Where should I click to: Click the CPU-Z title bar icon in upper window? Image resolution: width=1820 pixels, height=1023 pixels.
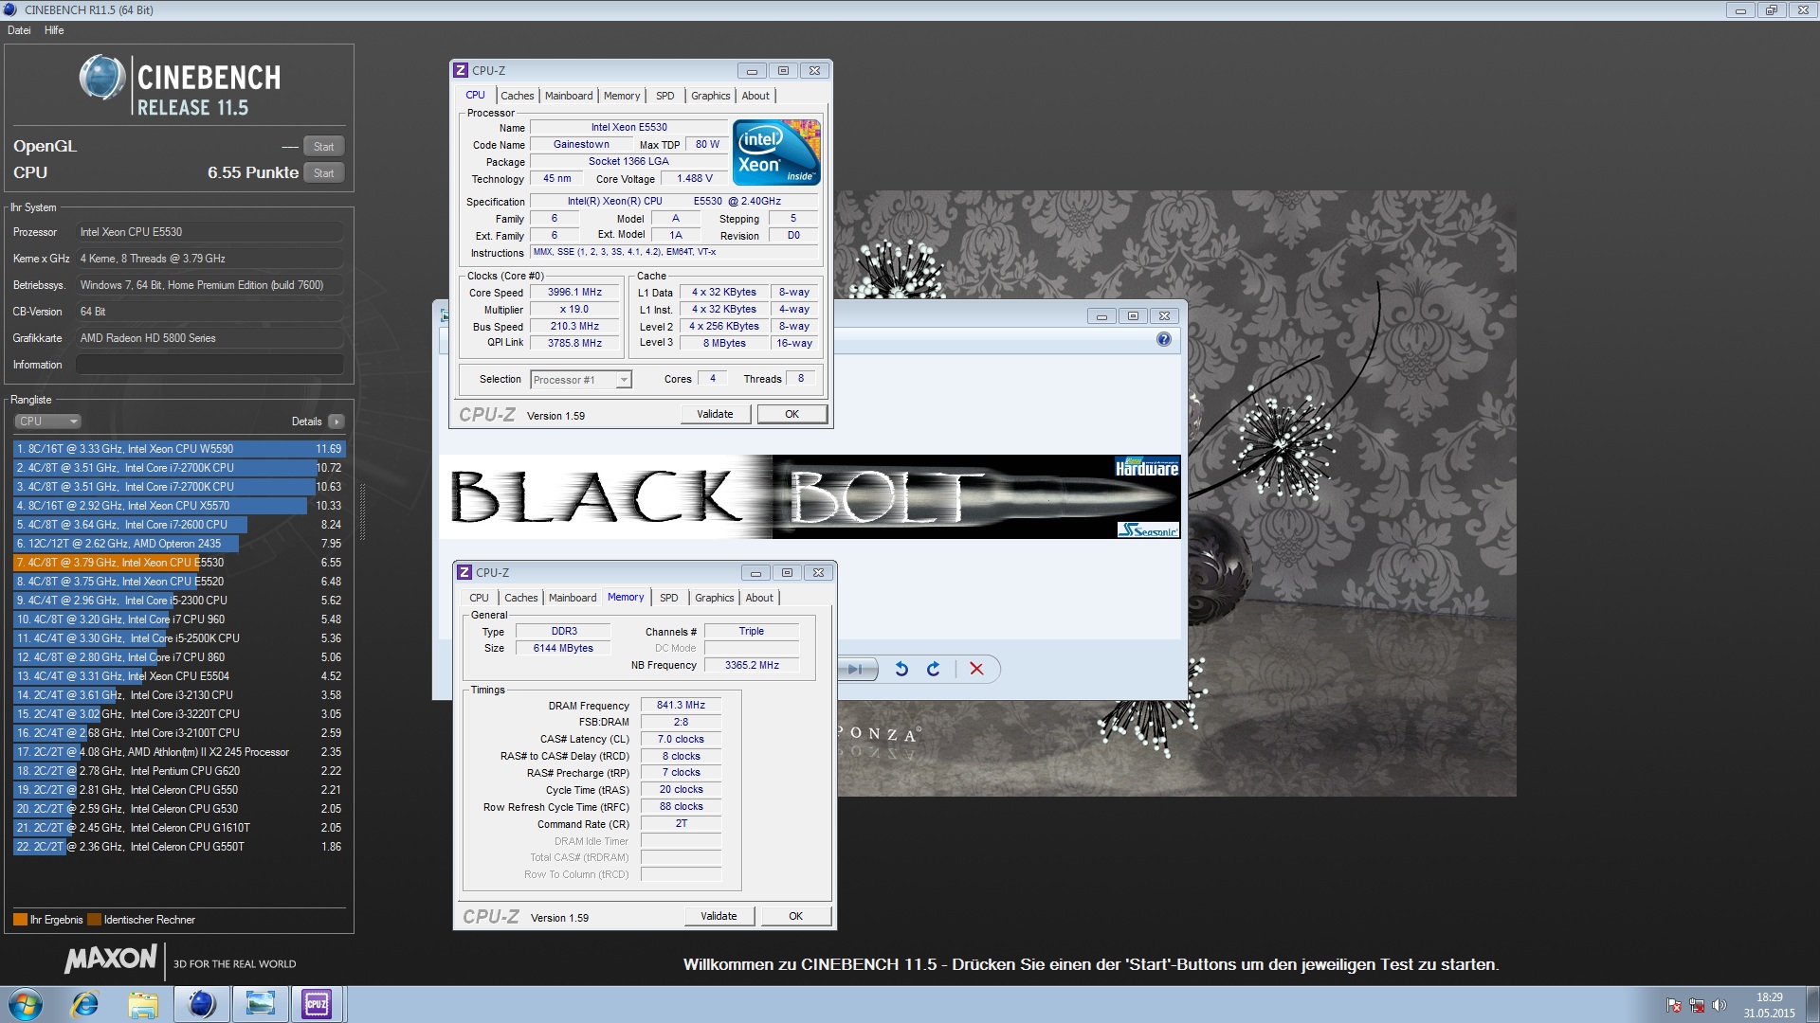(x=461, y=70)
